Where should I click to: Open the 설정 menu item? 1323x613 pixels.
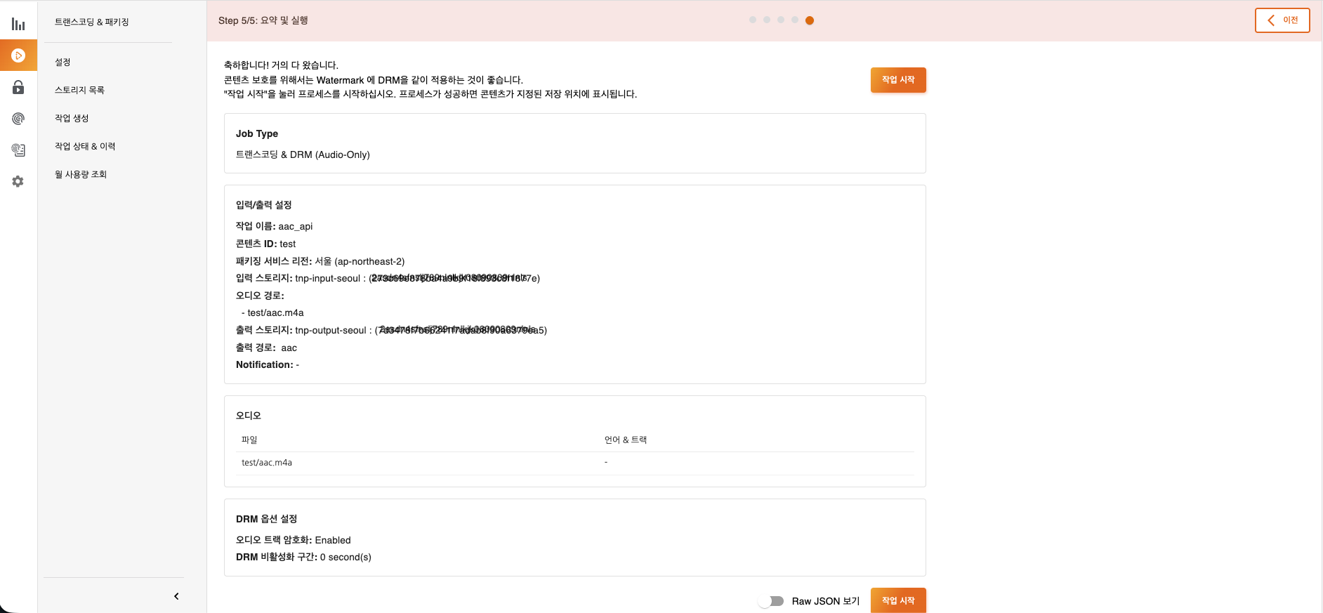63,62
